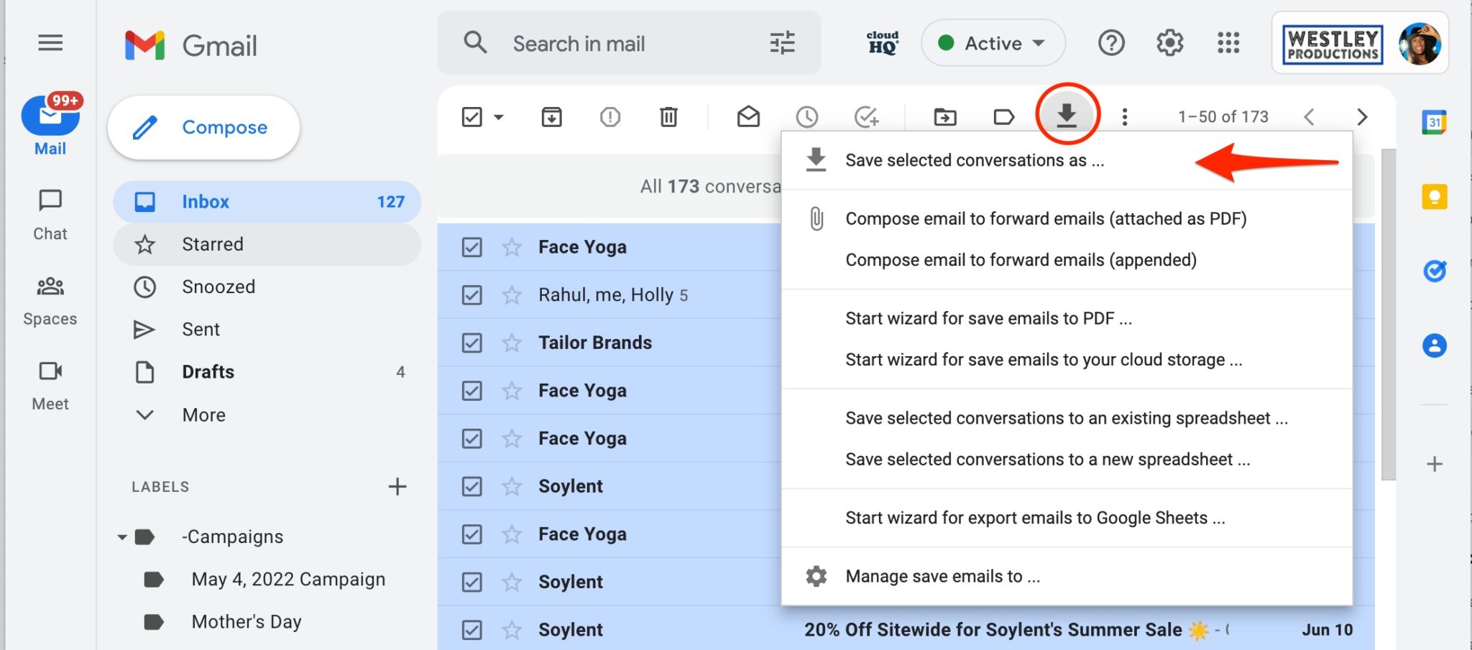
Task: Click the Compose button
Action: pos(203,127)
